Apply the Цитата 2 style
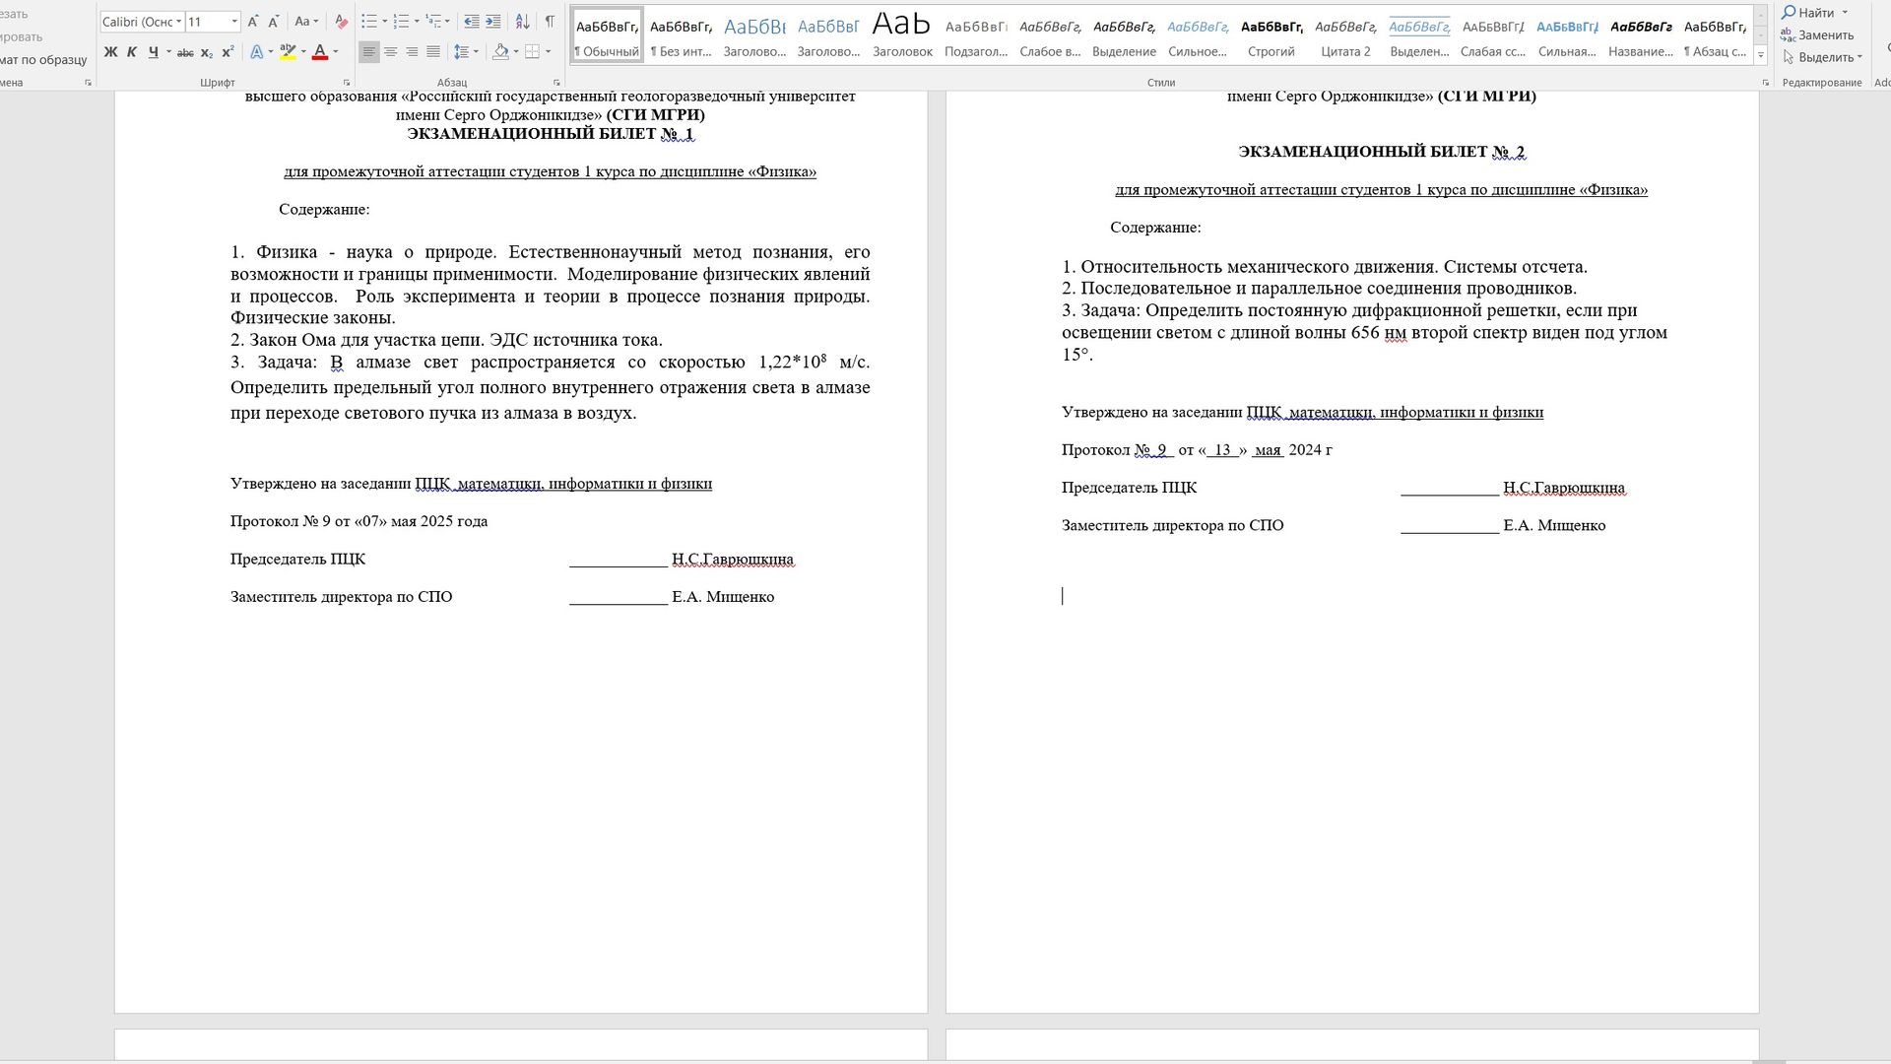The image size is (1891, 1064). coord(1345,35)
